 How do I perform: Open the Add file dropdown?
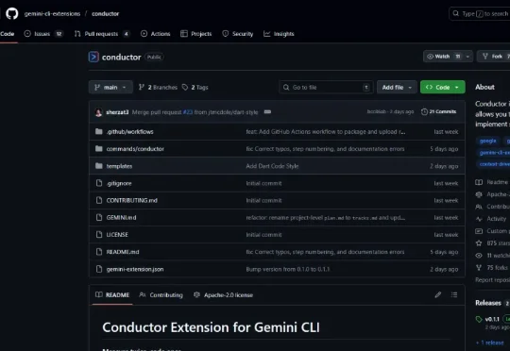[397, 87]
